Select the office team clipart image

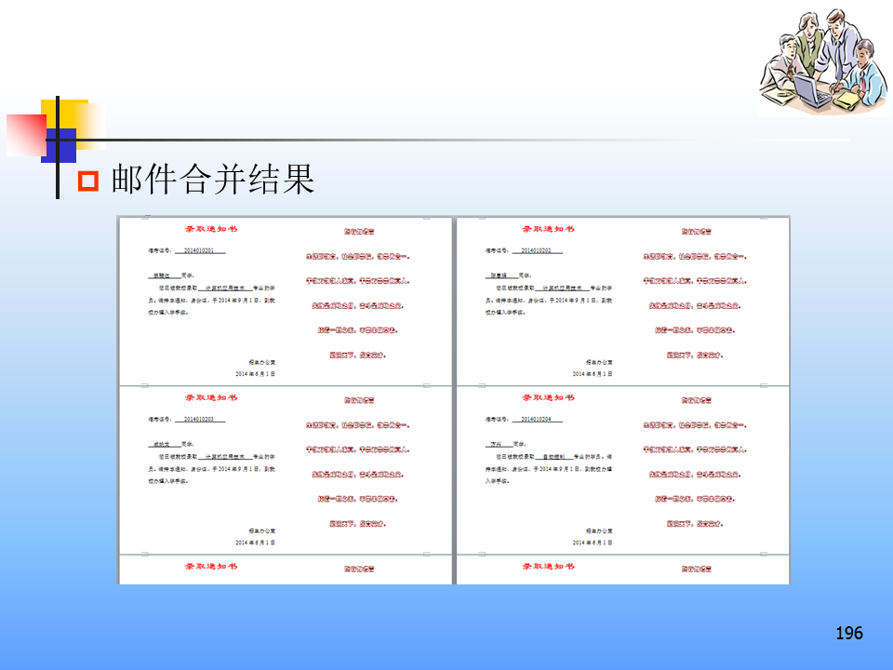click(823, 61)
